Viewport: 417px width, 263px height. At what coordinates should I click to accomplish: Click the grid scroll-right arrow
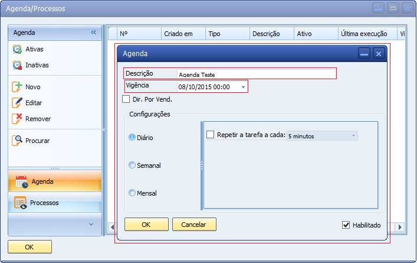point(400,227)
